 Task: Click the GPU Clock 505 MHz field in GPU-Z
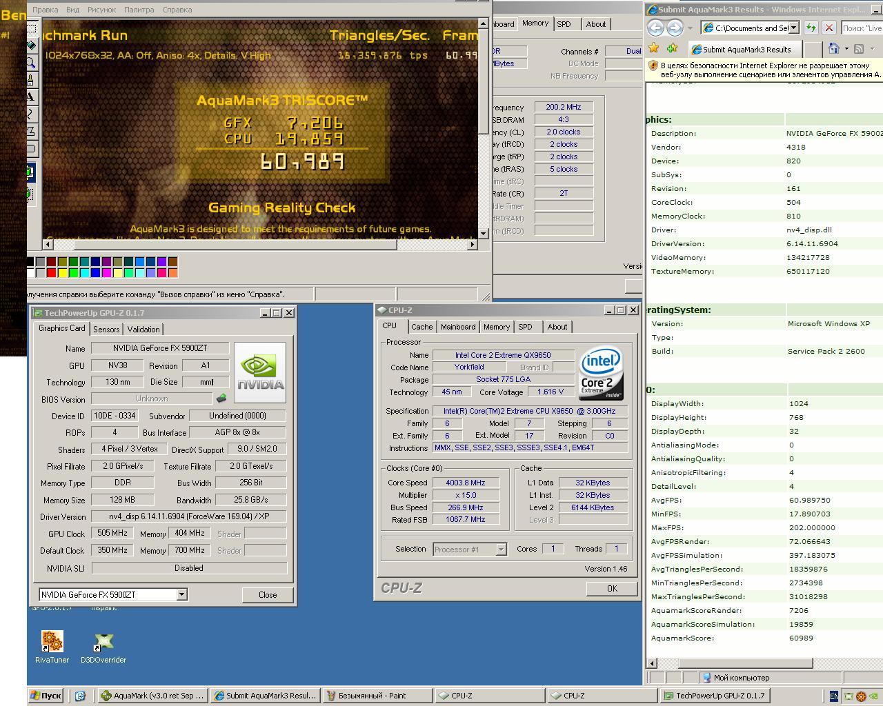112,533
